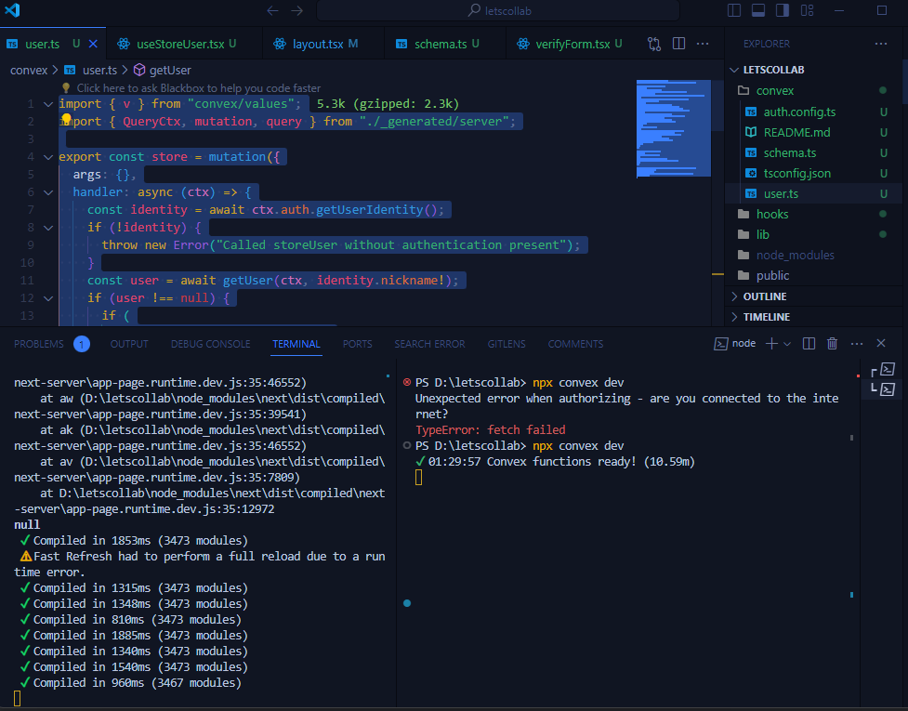908x711 pixels.
Task: Open tsconfig.json in explorer
Action: (813, 173)
